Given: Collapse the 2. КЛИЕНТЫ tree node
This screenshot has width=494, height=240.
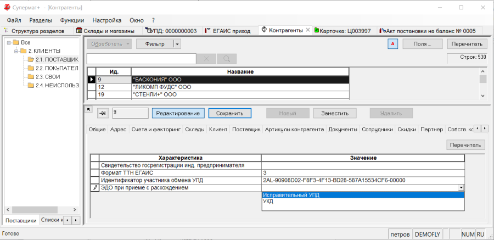Looking at the screenshot, I should click(16, 51).
